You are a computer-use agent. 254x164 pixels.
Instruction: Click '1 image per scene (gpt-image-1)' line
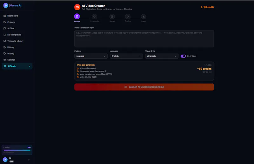pos(93,71)
